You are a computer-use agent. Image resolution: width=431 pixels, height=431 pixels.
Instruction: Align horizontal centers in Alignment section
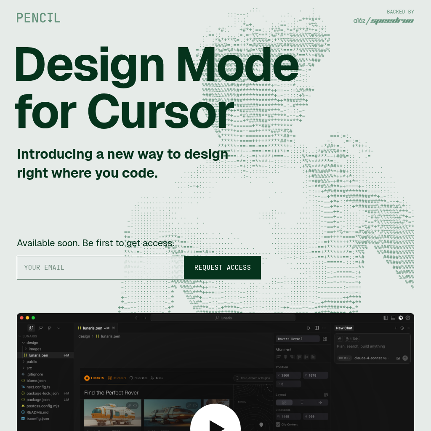click(x=285, y=357)
